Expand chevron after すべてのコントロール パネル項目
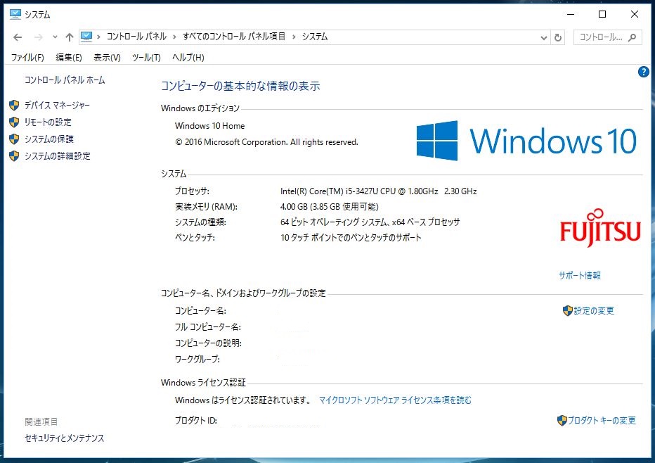 coord(294,37)
